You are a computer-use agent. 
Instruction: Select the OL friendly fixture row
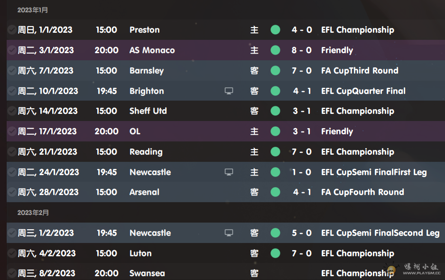click(226, 131)
